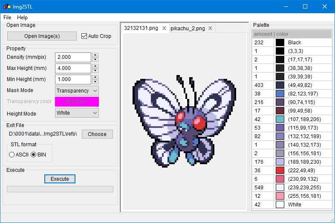Select the (189,189,230) color swatch
This screenshot has height=223, width=335.
click(280, 162)
